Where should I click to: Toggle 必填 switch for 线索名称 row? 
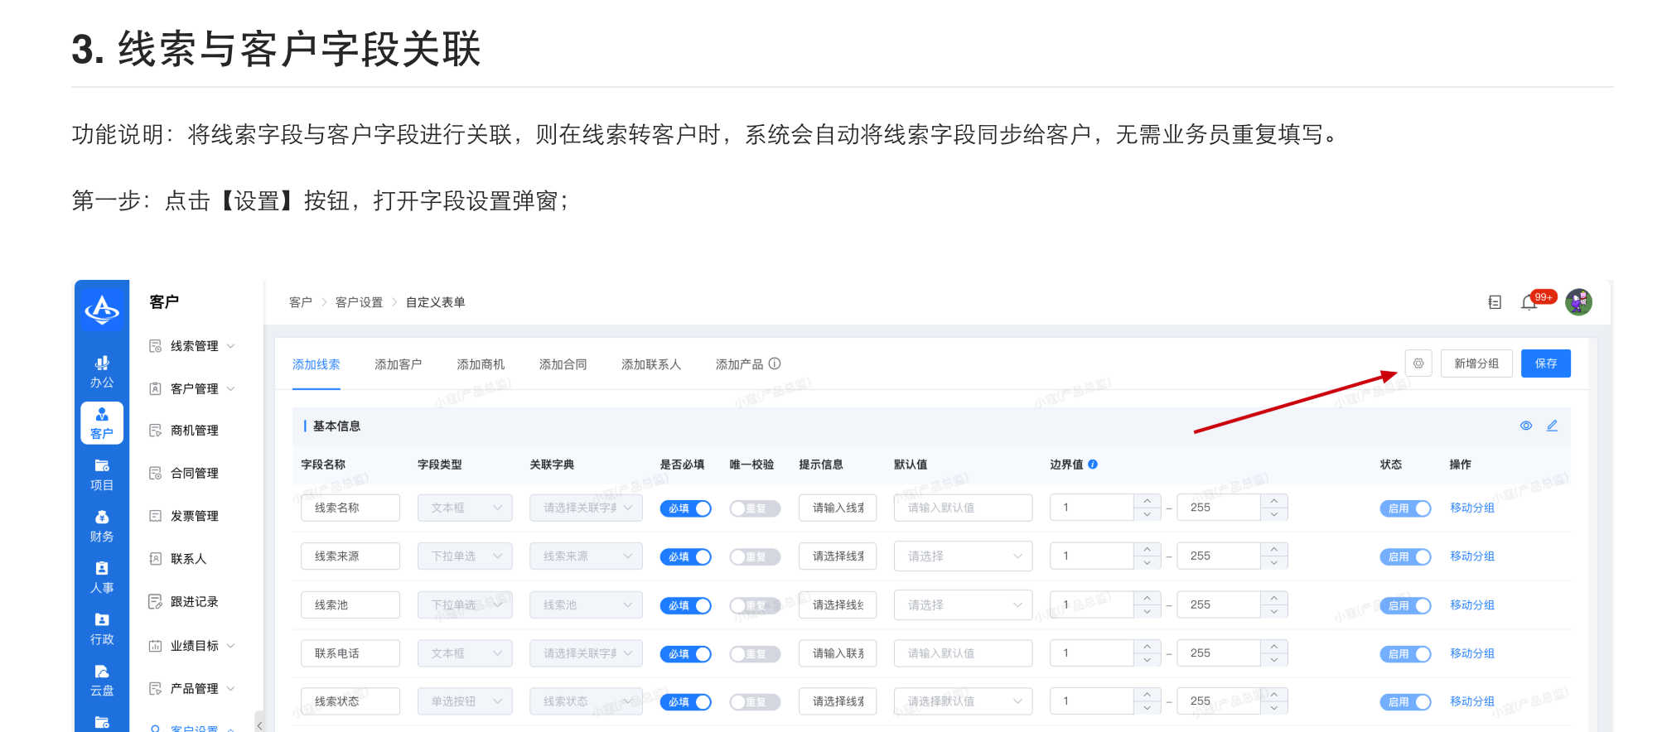pos(685,508)
